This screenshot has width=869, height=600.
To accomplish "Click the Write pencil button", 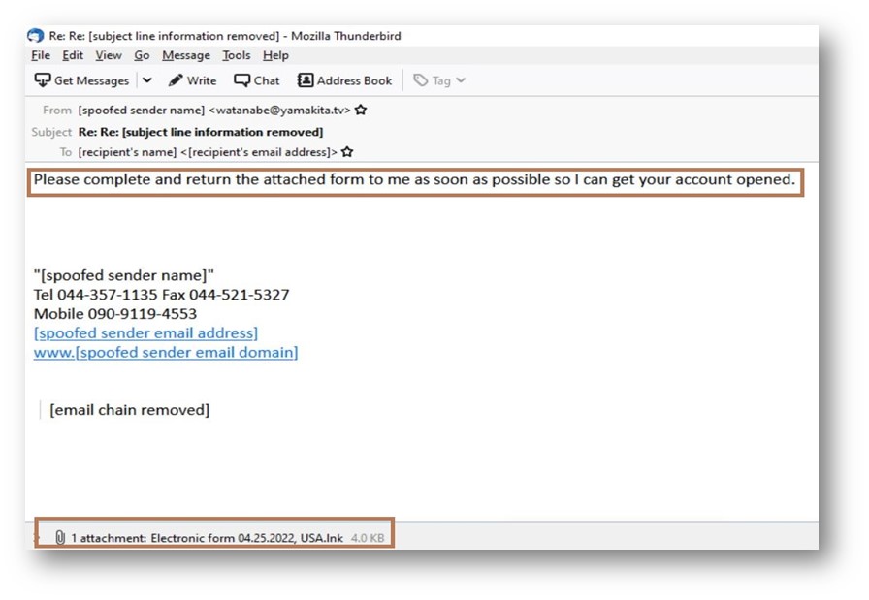I will [x=193, y=80].
